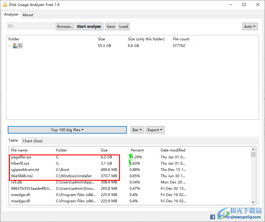Open the Bar chart type dropdown
This screenshot has width=265, height=222.
tap(137, 130)
